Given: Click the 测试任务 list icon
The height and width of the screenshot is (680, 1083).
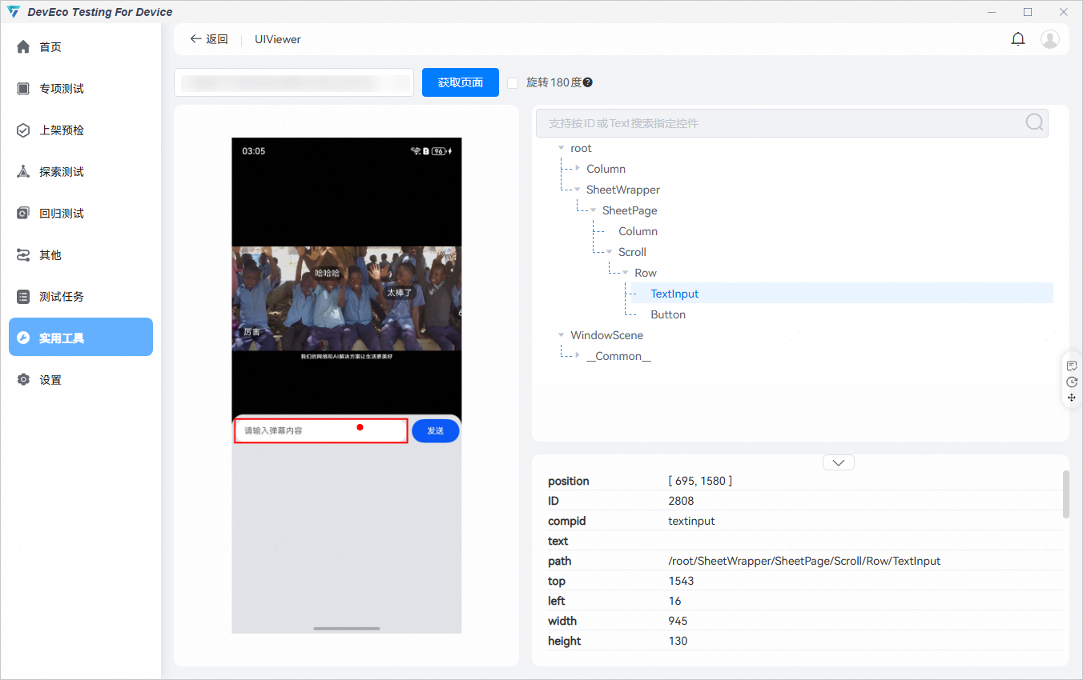Looking at the screenshot, I should (23, 297).
